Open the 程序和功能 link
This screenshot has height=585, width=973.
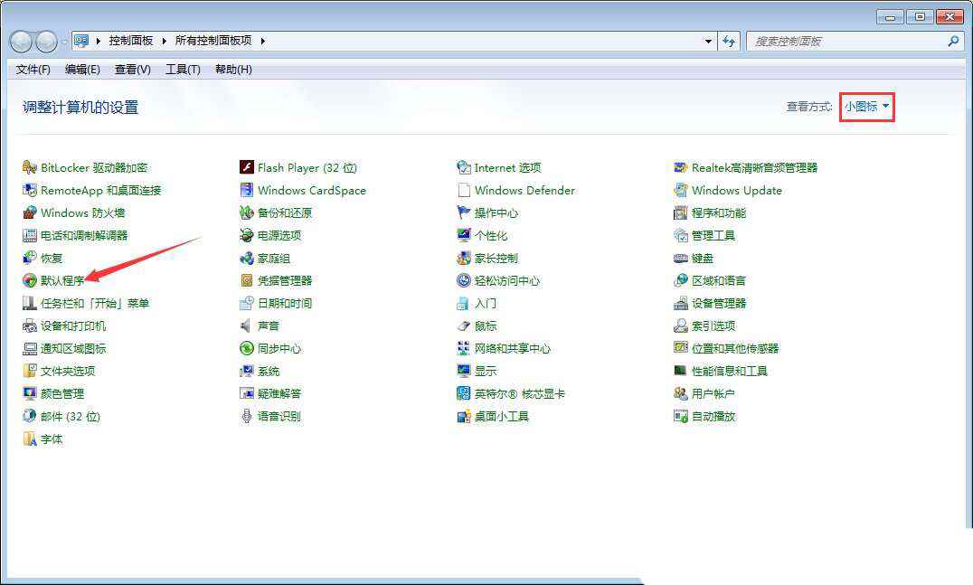719,213
